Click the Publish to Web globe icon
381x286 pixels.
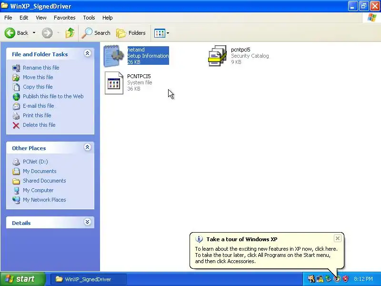[x=16, y=97]
